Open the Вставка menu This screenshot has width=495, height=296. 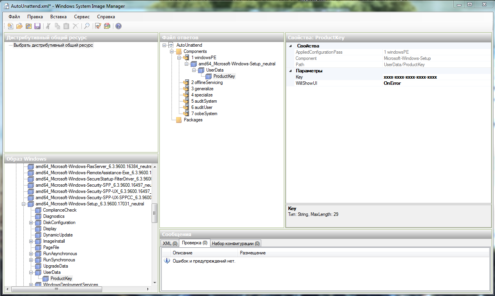pos(58,17)
